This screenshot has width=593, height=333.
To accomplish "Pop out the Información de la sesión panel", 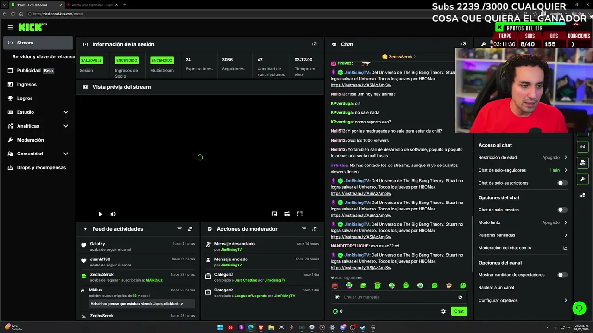I will [314, 44].
